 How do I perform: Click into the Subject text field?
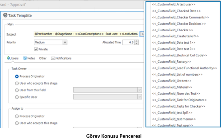tap(86, 34)
